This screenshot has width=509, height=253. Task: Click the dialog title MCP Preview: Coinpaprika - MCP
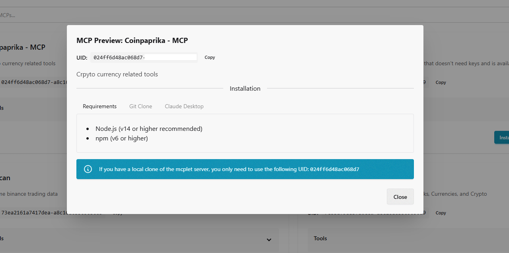[x=132, y=40]
